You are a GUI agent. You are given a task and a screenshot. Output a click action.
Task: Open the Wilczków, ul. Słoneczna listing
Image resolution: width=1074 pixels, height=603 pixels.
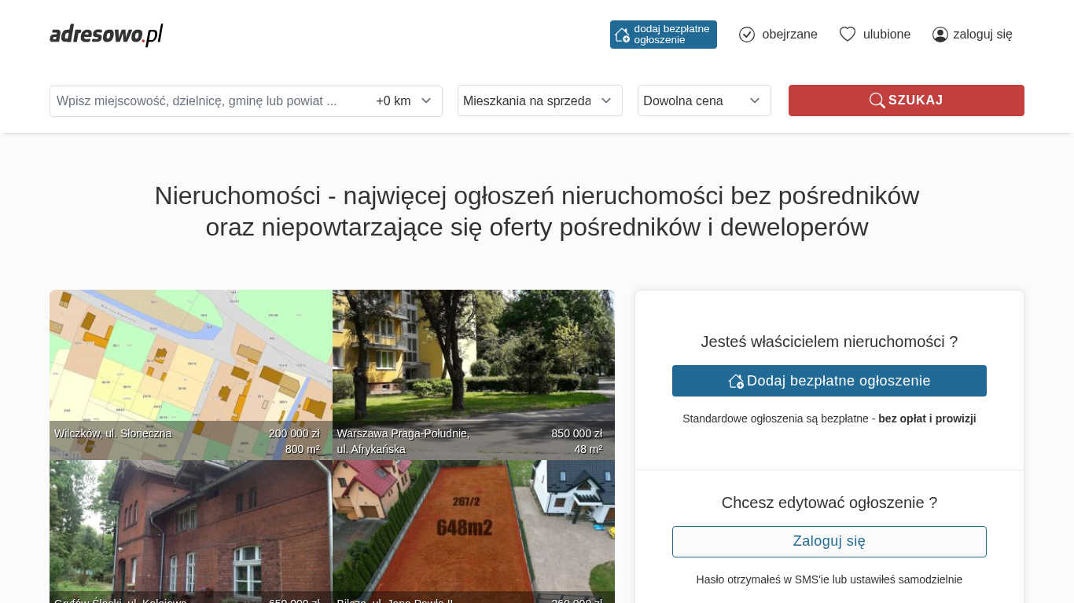pyautogui.click(x=190, y=375)
